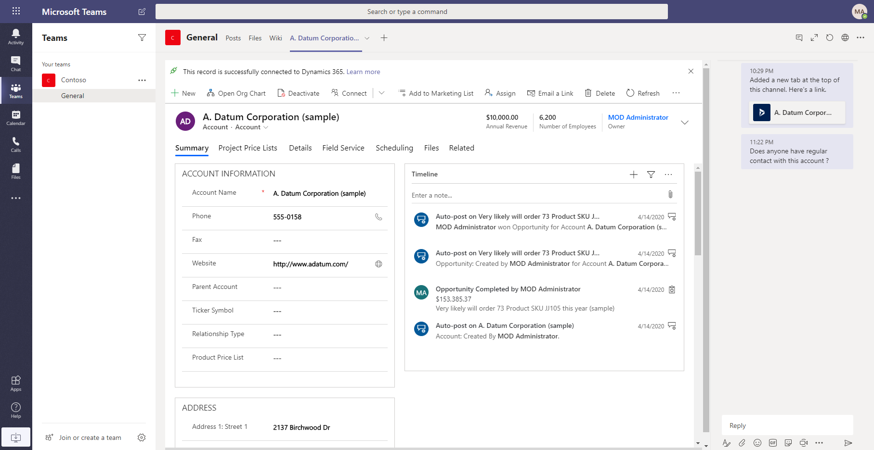Add a new tab to channel
874x450 pixels.
click(x=384, y=38)
